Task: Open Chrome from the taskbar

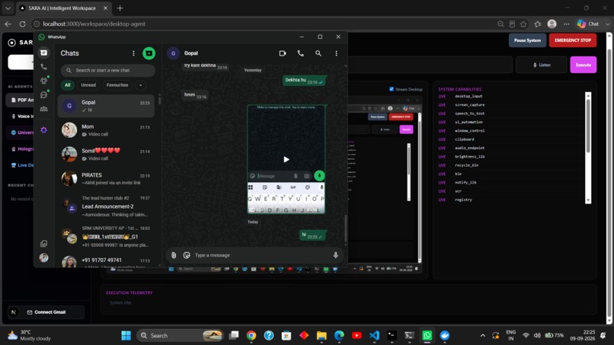Action: 251,336
